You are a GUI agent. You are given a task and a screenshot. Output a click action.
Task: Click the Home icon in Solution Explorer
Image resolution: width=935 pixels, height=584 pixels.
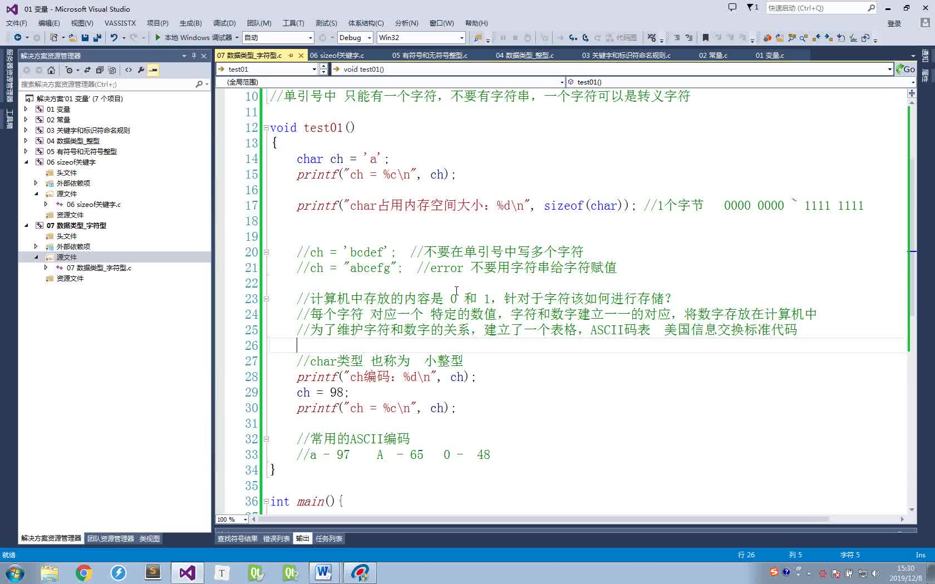click(51, 70)
